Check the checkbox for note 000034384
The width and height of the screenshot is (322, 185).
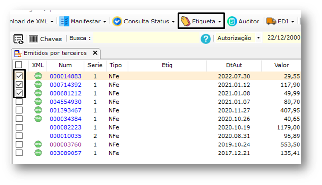pos(19,119)
